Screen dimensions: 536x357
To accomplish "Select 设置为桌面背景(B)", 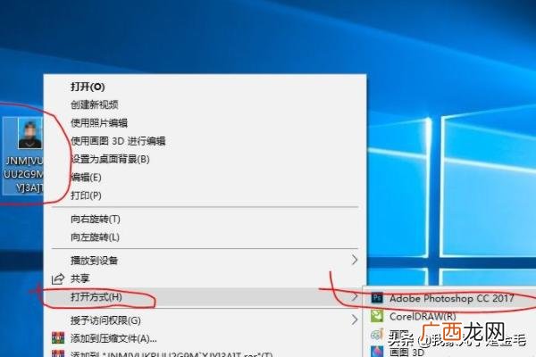I will pos(110,159).
